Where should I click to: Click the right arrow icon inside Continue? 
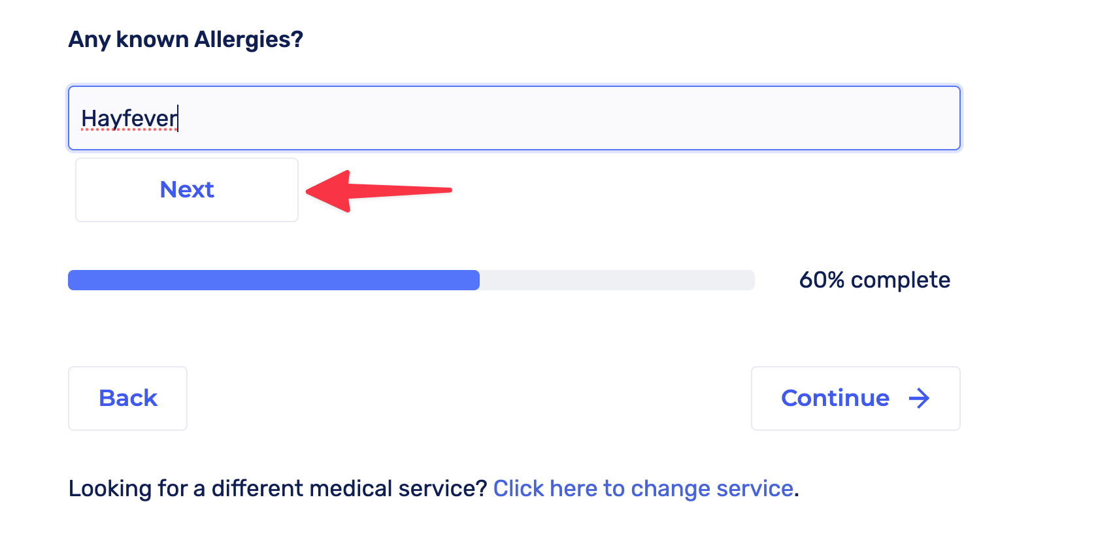click(919, 398)
